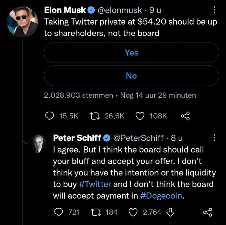The width and height of the screenshot is (226, 225).
Task: Open the #Twitter hashtag
Action: [x=95, y=184]
